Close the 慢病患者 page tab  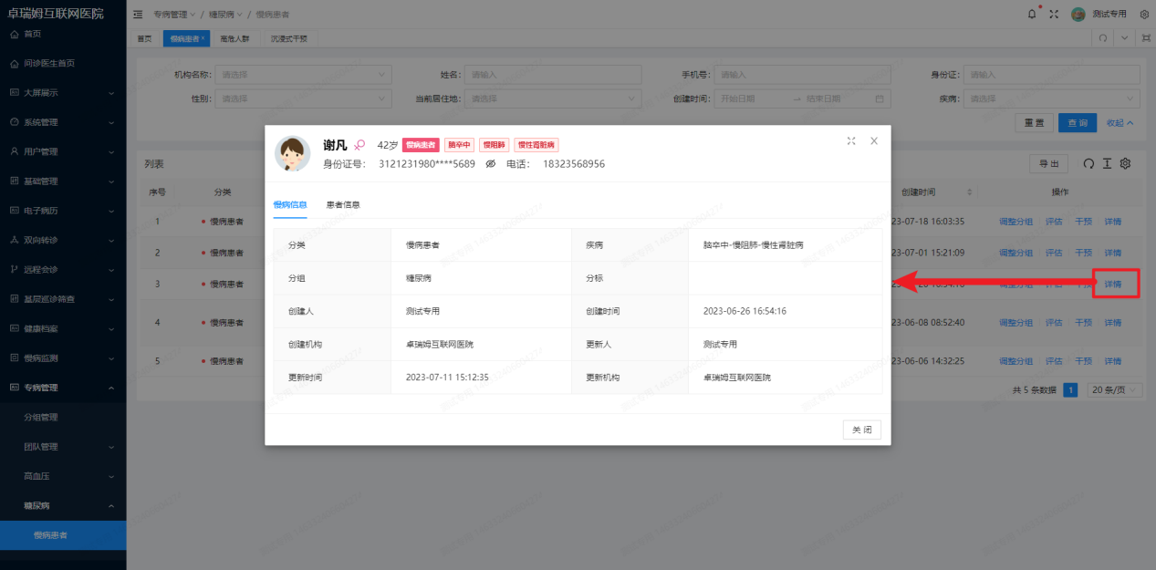click(203, 38)
